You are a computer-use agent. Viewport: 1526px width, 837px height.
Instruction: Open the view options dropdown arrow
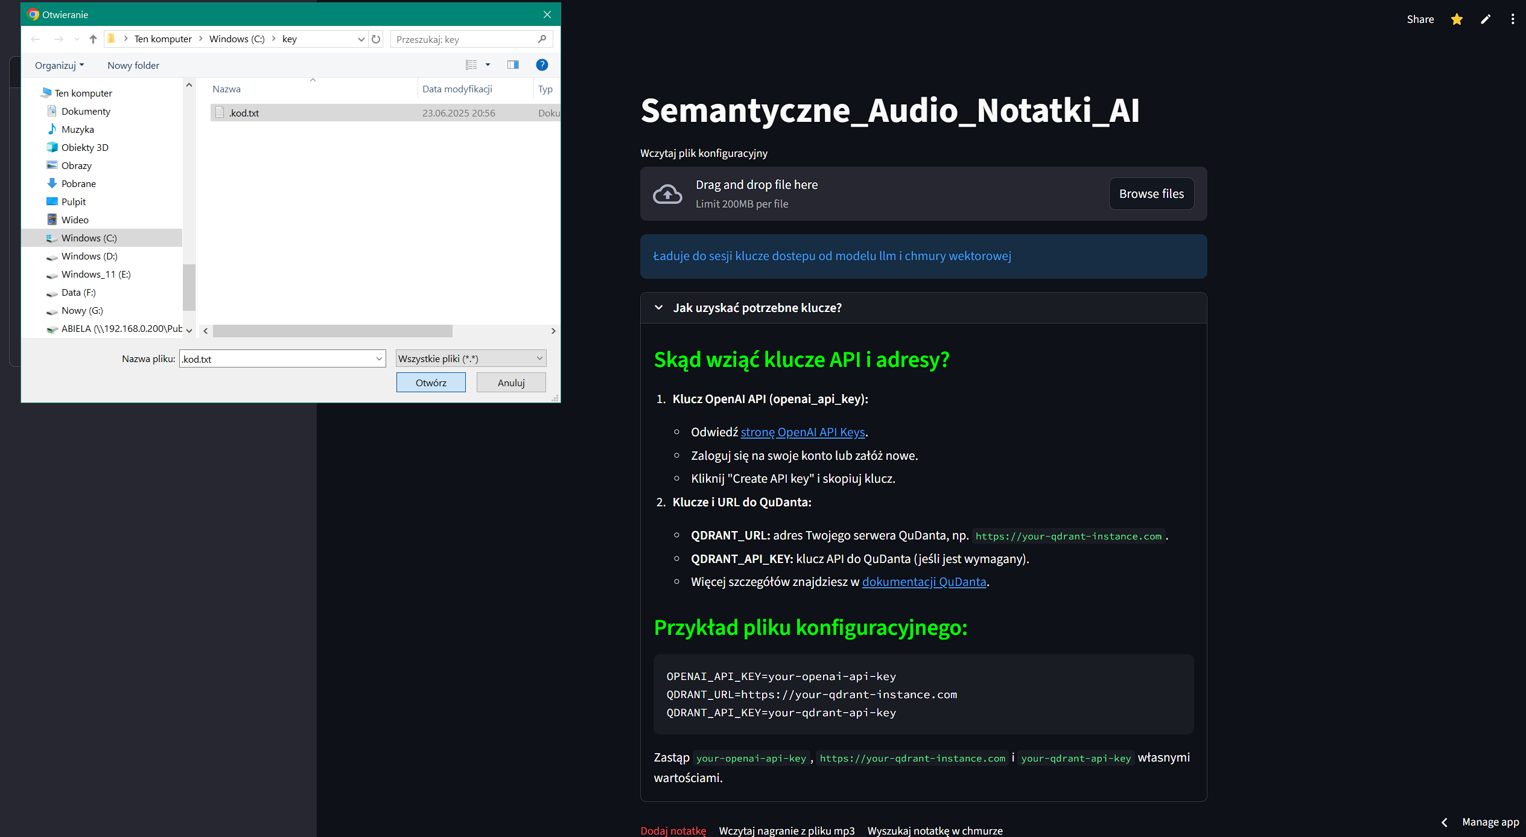click(x=488, y=65)
